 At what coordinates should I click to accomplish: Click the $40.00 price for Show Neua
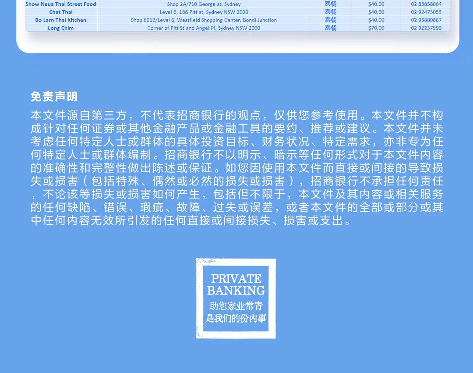click(x=376, y=4)
